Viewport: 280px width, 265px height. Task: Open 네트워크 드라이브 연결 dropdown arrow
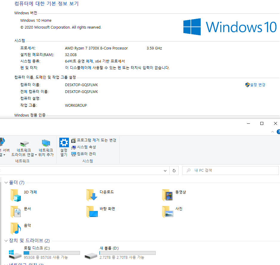(x=36, y=155)
